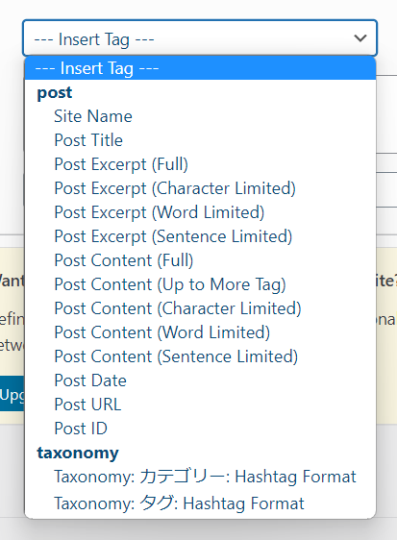Choose Post Content (Full) tag

tap(200, 260)
